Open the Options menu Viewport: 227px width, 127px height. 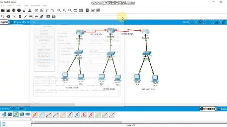pos(10,6)
